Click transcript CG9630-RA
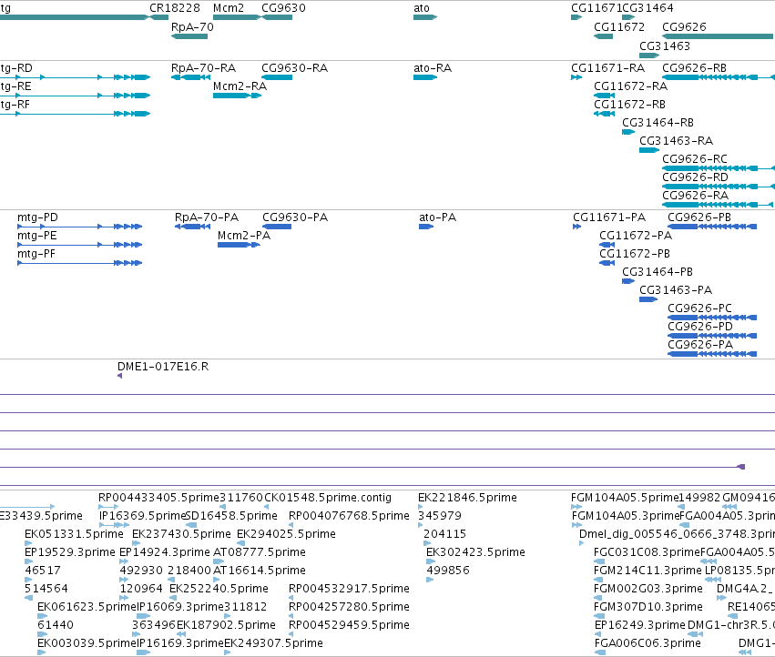Image resolution: width=775 pixels, height=657 pixels. click(294, 68)
